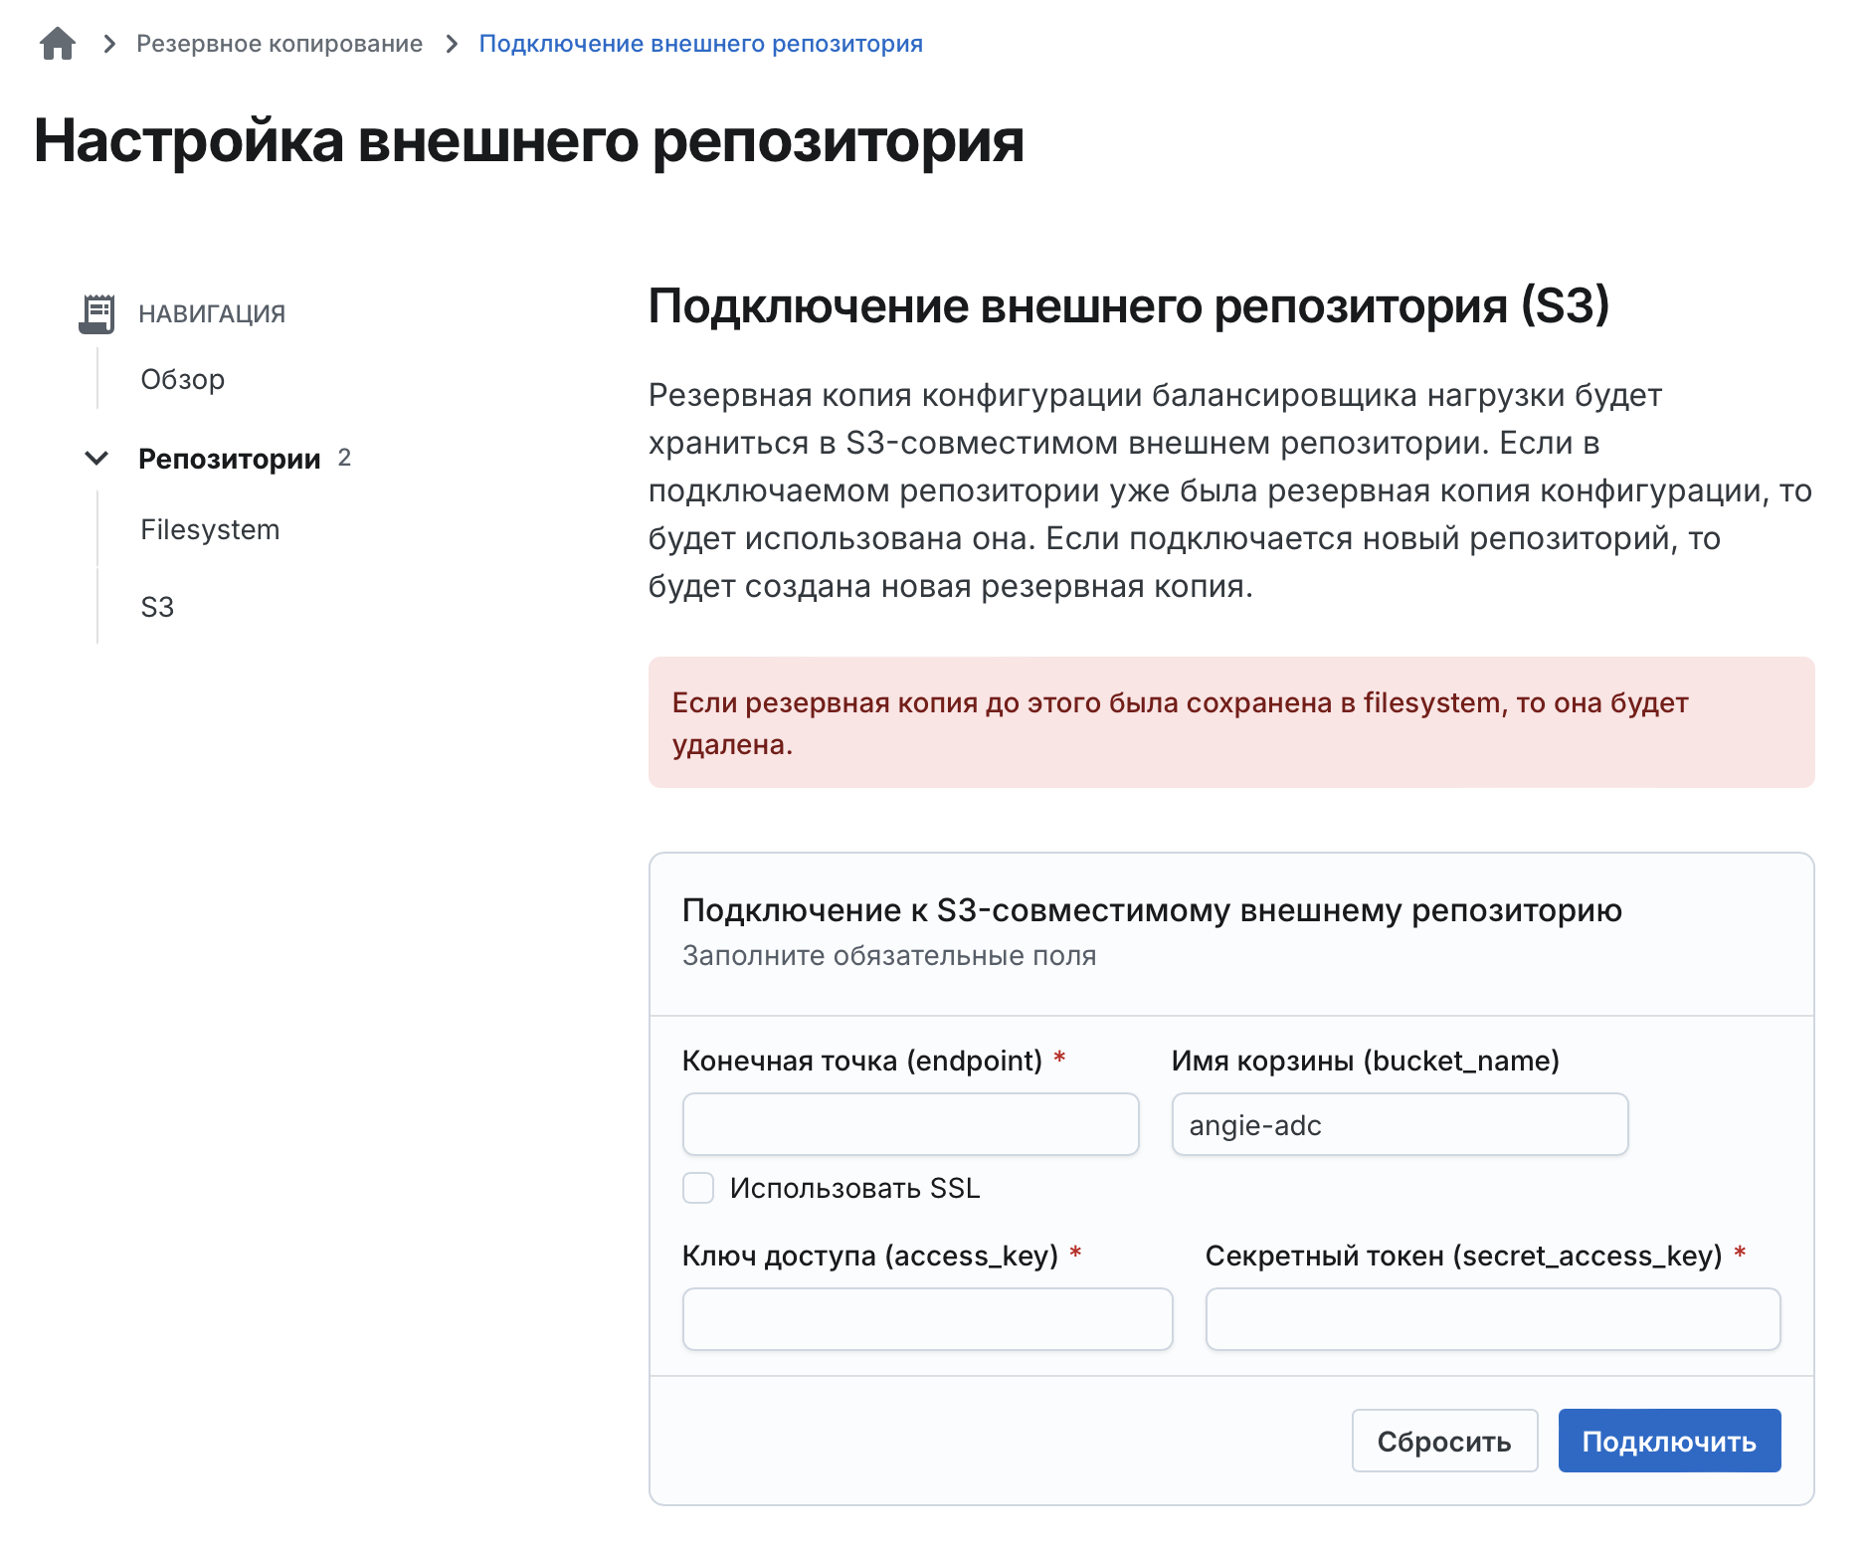Click the first breadcrumb chevron separator

[x=110, y=44]
